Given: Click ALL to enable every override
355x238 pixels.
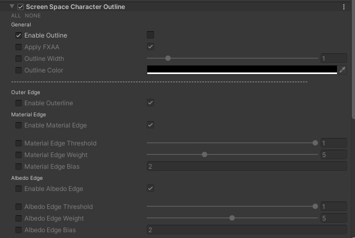Looking at the screenshot, I should tap(16, 16).
